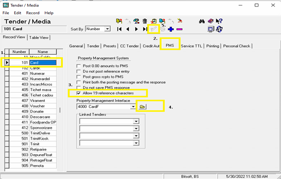The width and height of the screenshot is (281, 179).
Task: Check Do not post reference entry
Action: coord(78,71)
